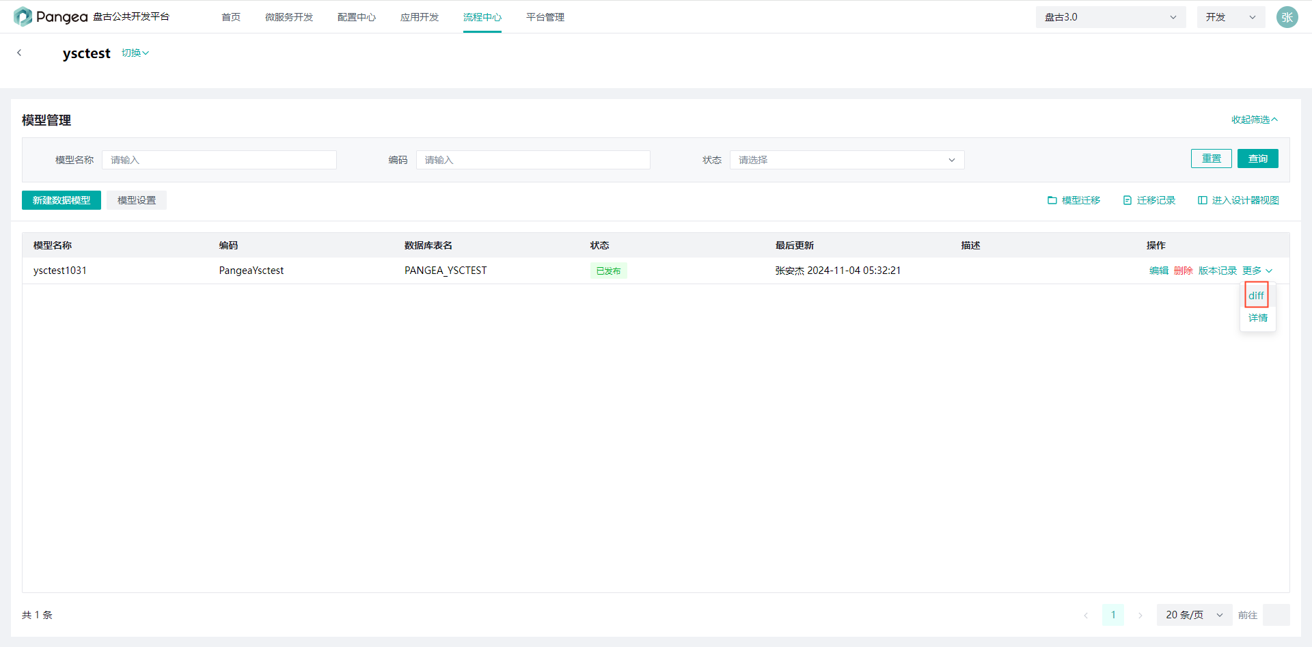The image size is (1312, 647).
Task: Open the 平台管理 menu
Action: click(x=545, y=17)
